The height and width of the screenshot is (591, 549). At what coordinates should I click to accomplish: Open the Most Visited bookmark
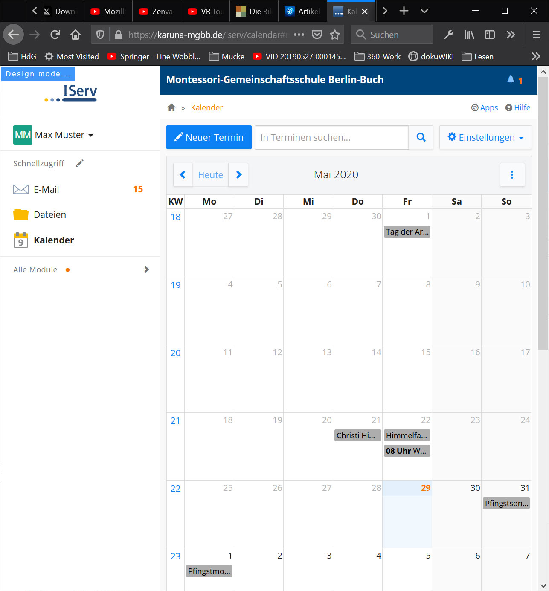coord(72,56)
